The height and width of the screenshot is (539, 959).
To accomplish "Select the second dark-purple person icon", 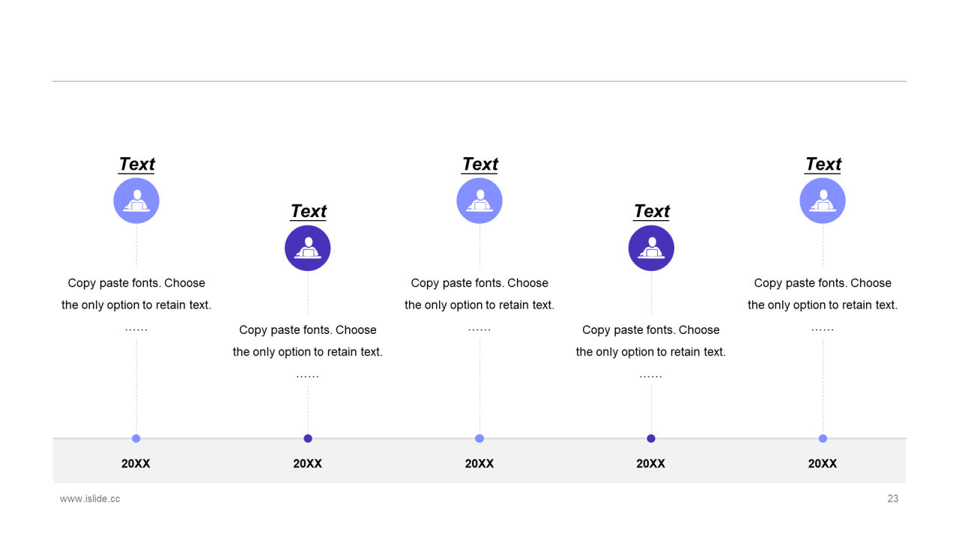I will 308,248.
